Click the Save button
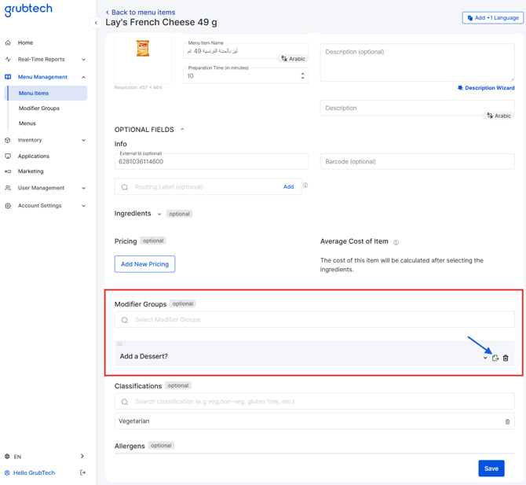The height and width of the screenshot is (485, 526). click(x=491, y=468)
